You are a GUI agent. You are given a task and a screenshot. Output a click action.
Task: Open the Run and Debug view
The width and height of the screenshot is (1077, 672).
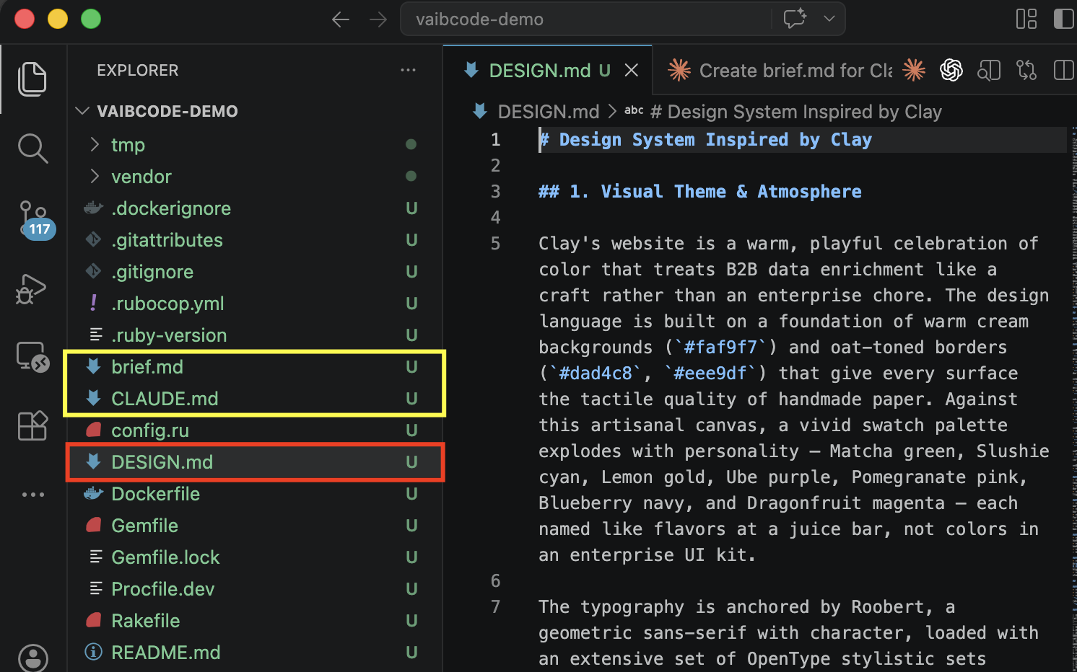(x=32, y=289)
